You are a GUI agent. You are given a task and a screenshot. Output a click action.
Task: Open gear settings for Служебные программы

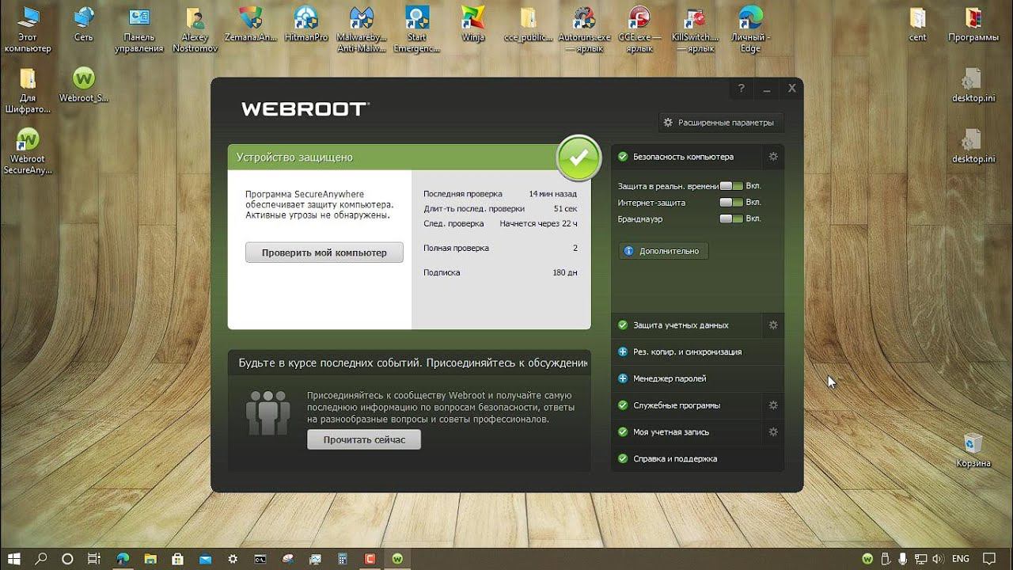point(773,405)
